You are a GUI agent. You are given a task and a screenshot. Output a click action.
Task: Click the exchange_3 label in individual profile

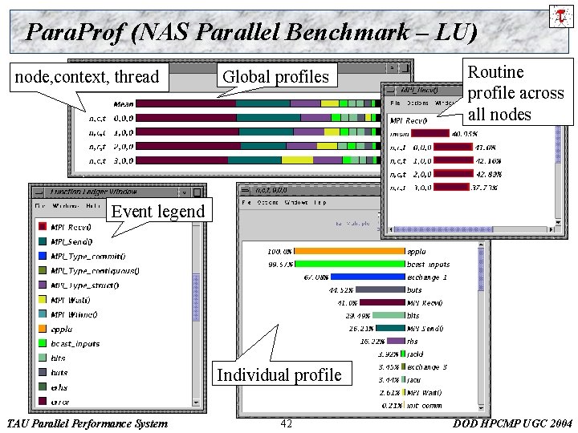[x=427, y=367]
